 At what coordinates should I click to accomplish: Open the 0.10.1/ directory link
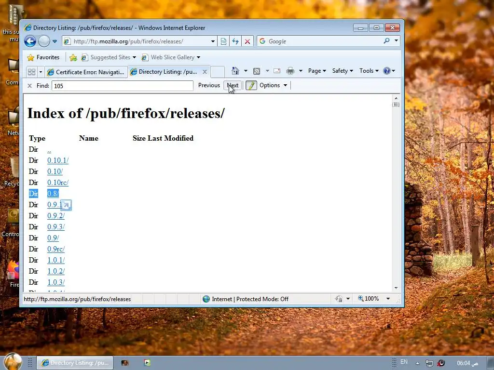pyautogui.click(x=58, y=160)
